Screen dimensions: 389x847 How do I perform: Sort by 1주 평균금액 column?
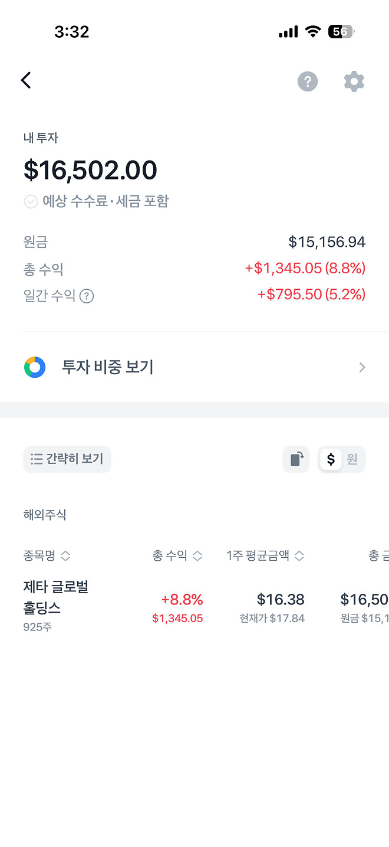[299, 555]
